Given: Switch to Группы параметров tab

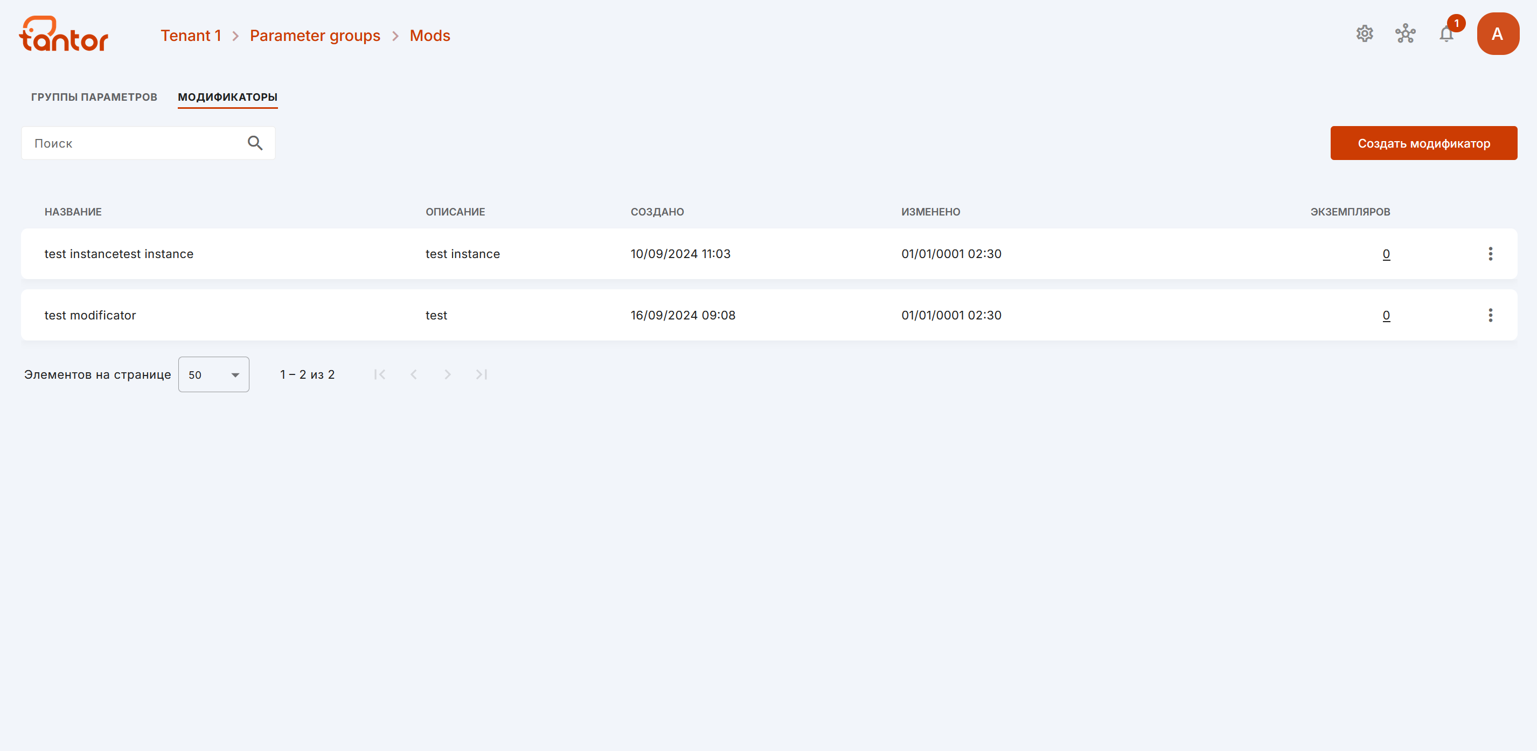Looking at the screenshot, I should pos(94,97).
